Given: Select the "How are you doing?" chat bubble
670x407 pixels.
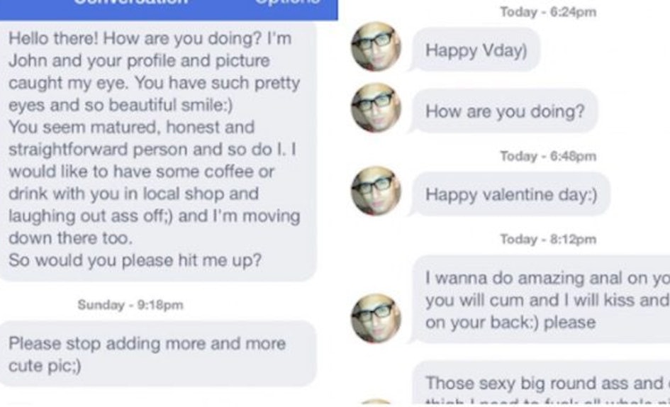Looking at the screenshot, I should tap(504, 111).
